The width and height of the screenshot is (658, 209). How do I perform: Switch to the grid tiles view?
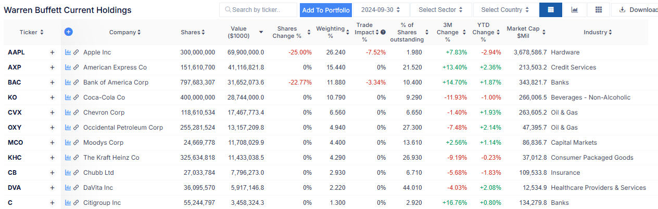(x=599, y=10)
